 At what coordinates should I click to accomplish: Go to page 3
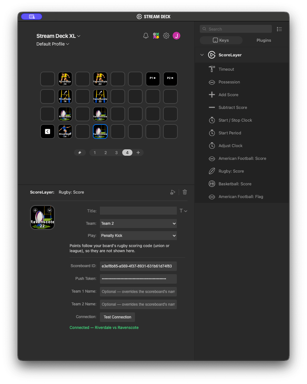coord(116,153)
